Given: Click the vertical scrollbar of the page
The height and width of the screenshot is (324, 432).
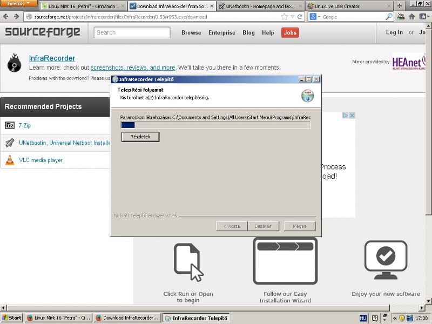Looking at the screenshot, I should [x=428, y=123].
